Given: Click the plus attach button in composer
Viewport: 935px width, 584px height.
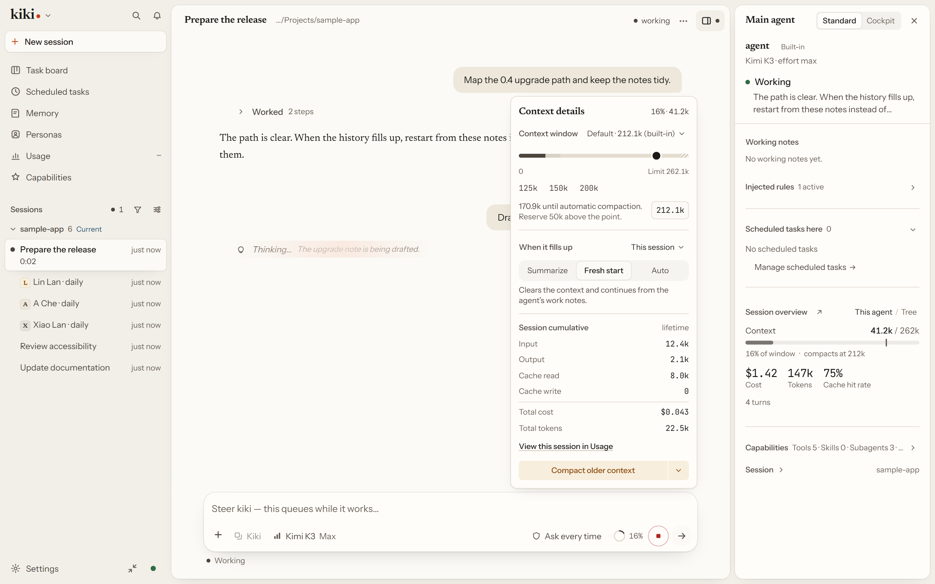Looking at the screenshot, I should click(x=218, y=535).
